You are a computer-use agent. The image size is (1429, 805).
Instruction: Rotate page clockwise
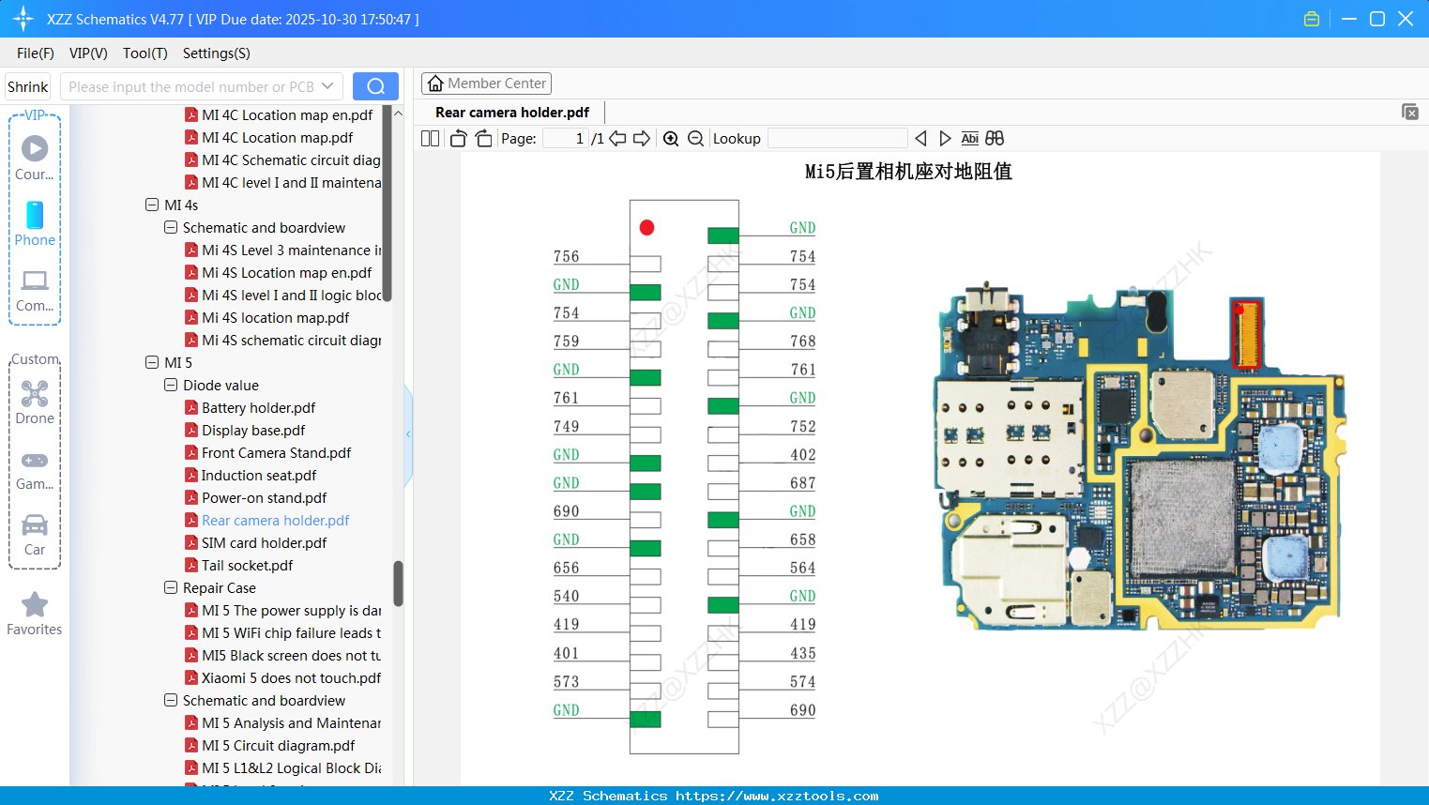[x=484, y=138]
